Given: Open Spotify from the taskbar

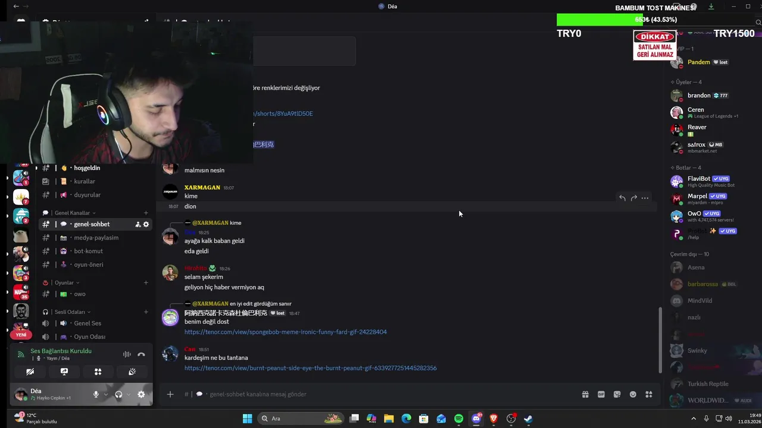Looking at the screenshot, I should [x=459, y=418].
